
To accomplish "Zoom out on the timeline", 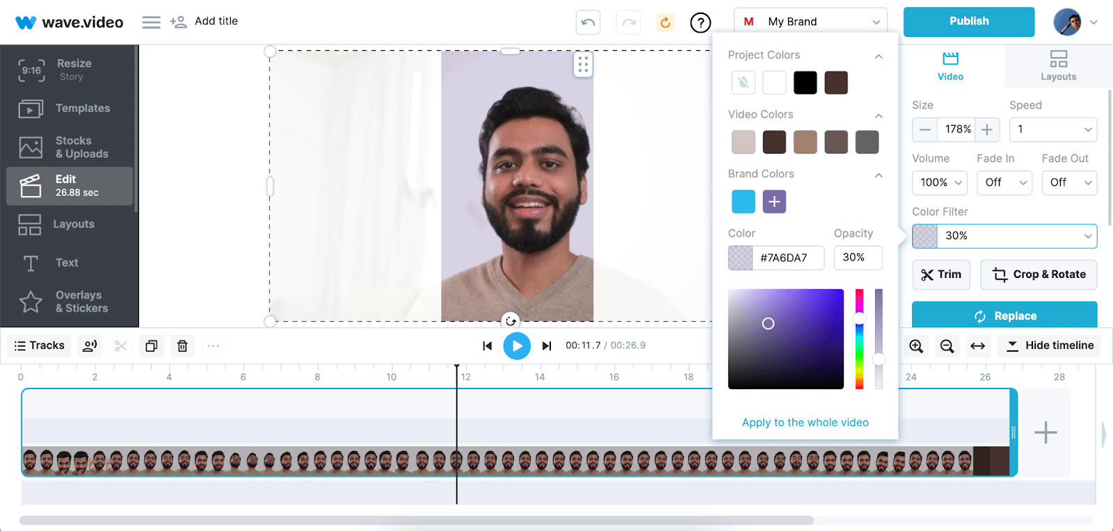I will (x=947, y=345).
